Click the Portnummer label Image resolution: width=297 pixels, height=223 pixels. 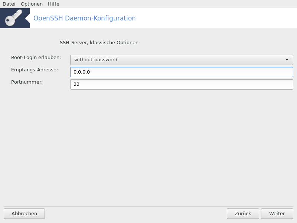click(x=27, y=82)
